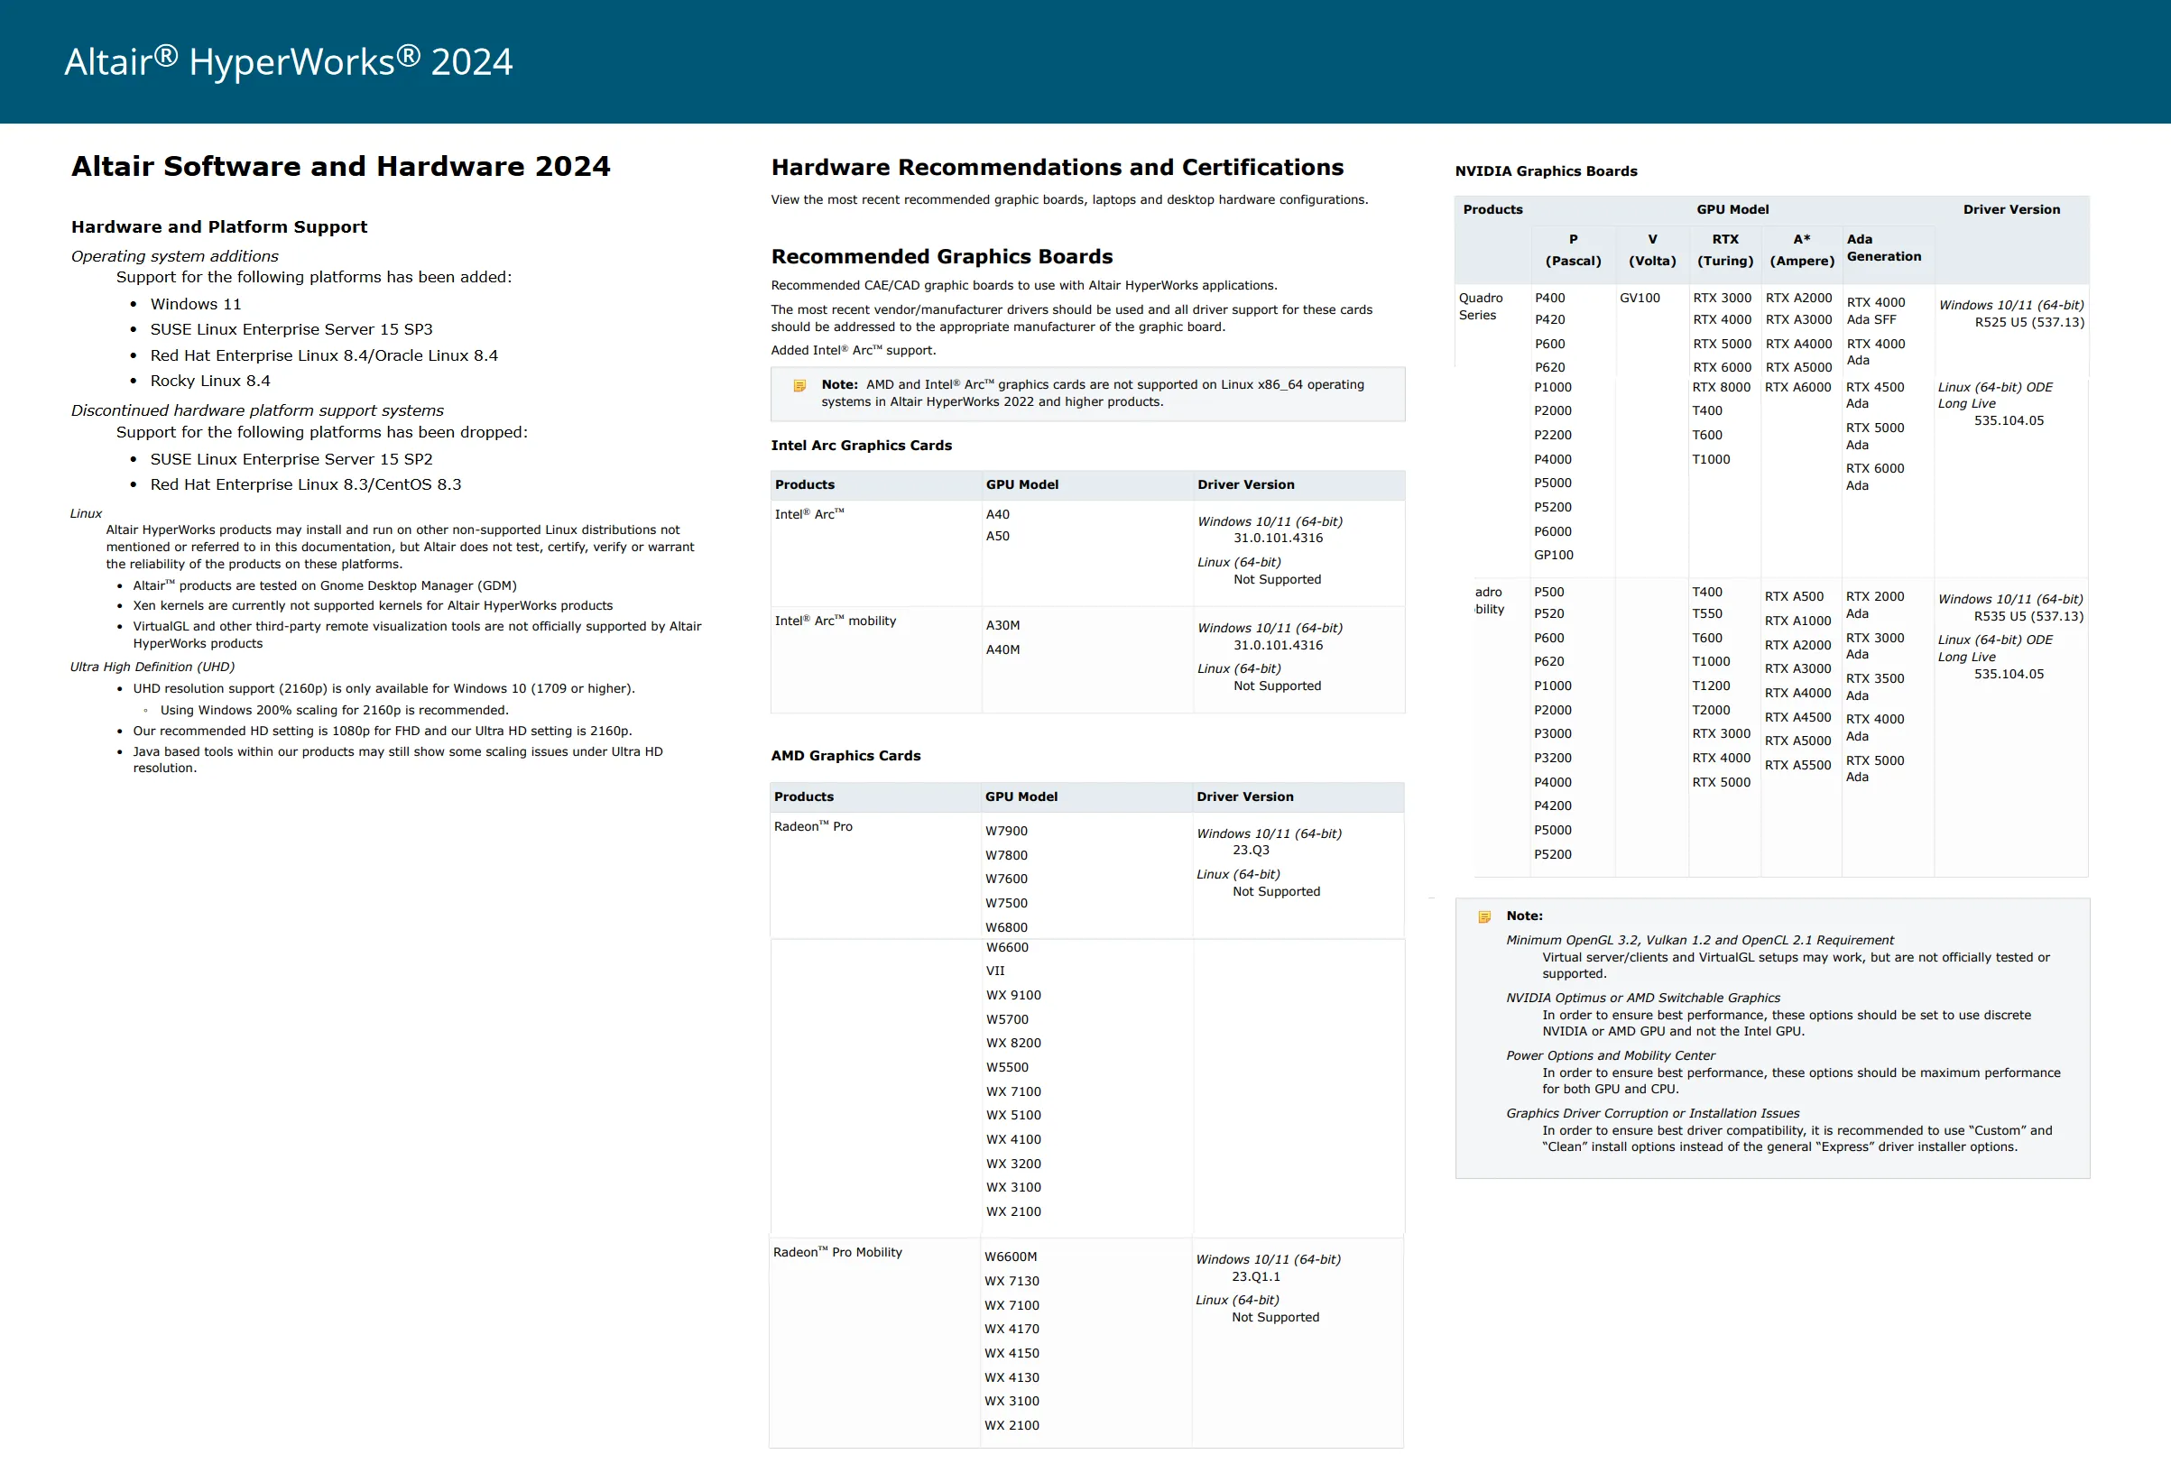Select the W7800 Radeon Pro model
Image resolution: width=2171 pixels, height=1482 pixels.
coord(1006,855)
